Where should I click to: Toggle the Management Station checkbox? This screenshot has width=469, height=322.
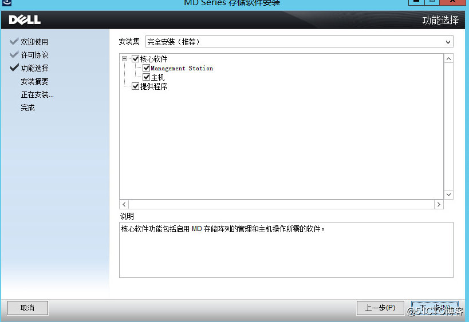[x=146, y=68]
